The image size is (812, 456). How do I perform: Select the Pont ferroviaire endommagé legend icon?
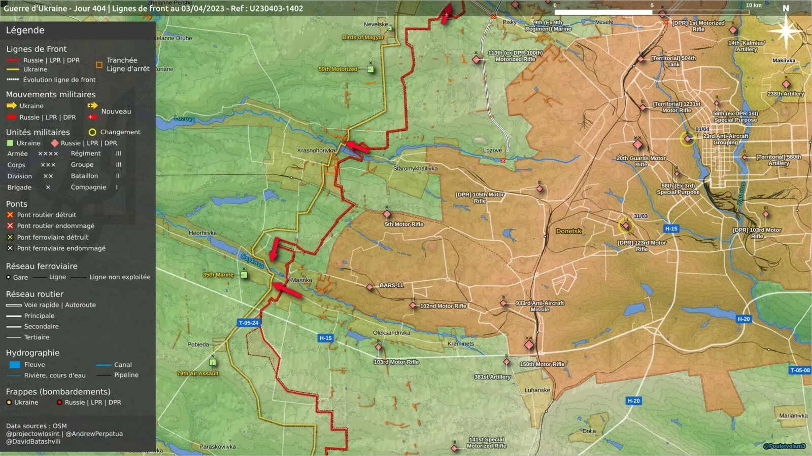(10, 248)
